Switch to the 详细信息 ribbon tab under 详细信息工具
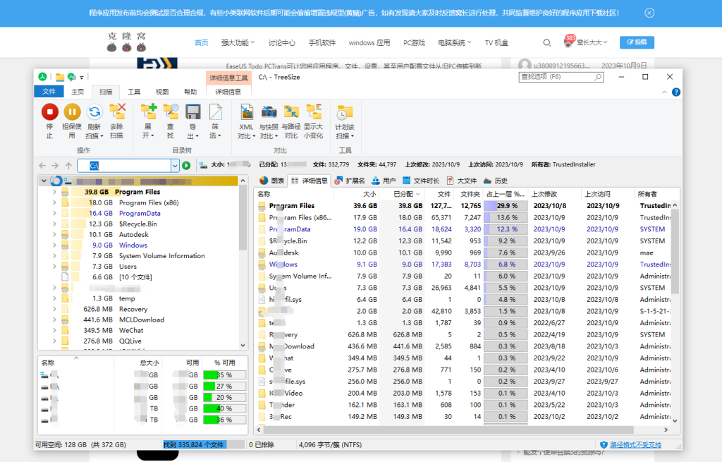This screenshot has width=722, height=462. tap(228, 92)
